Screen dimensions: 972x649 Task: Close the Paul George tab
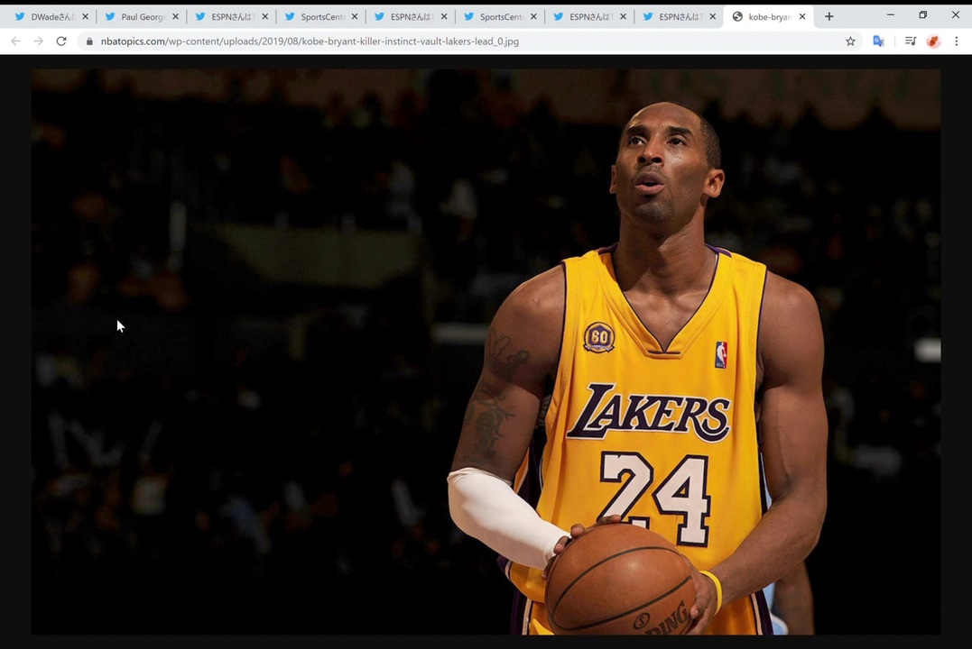pyautogui.click(x=175, y=17)
